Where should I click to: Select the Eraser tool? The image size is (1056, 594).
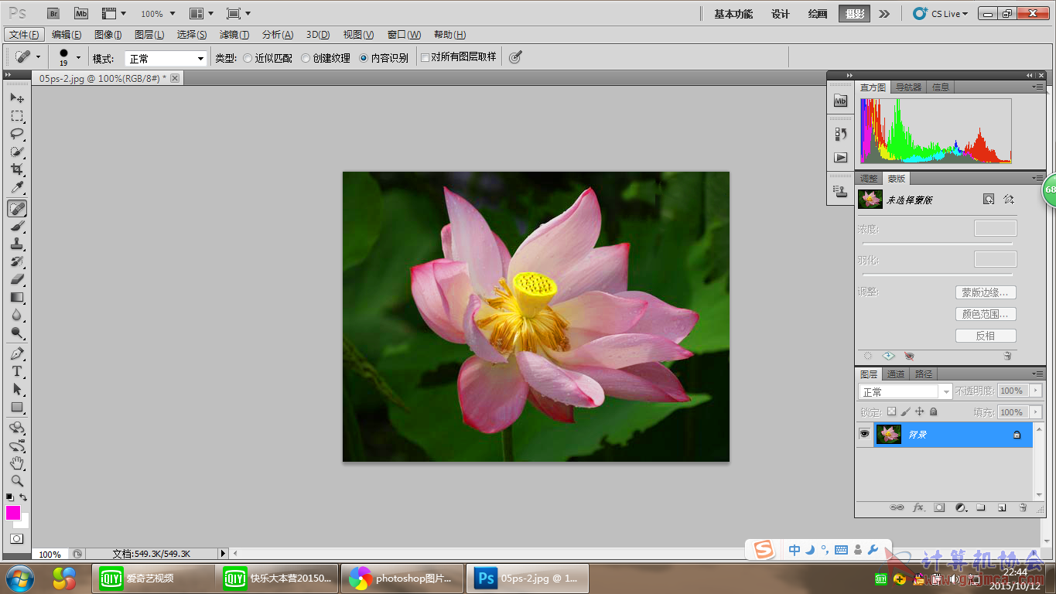click(17, 279)
